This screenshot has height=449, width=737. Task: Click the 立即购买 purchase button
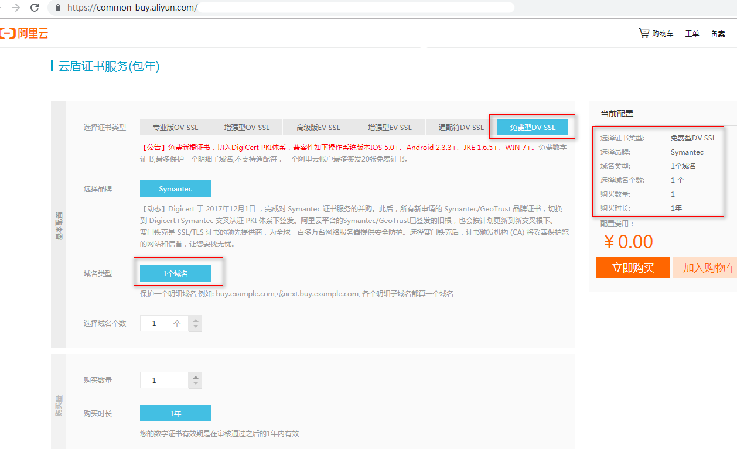click(633, 268)
